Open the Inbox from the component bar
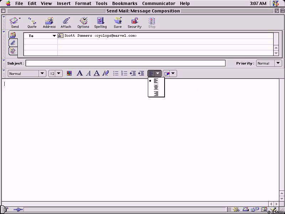The image size is (285, 214). point(245,210)
